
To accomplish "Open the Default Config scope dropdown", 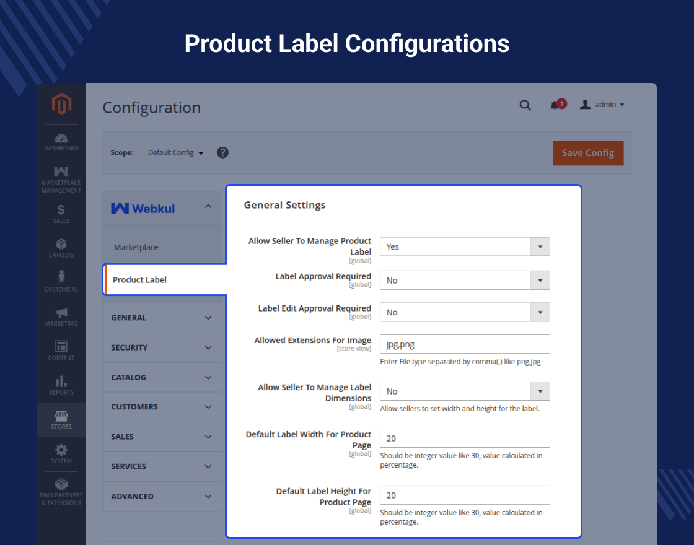I will pyautogui.click(x=175, y=152).
